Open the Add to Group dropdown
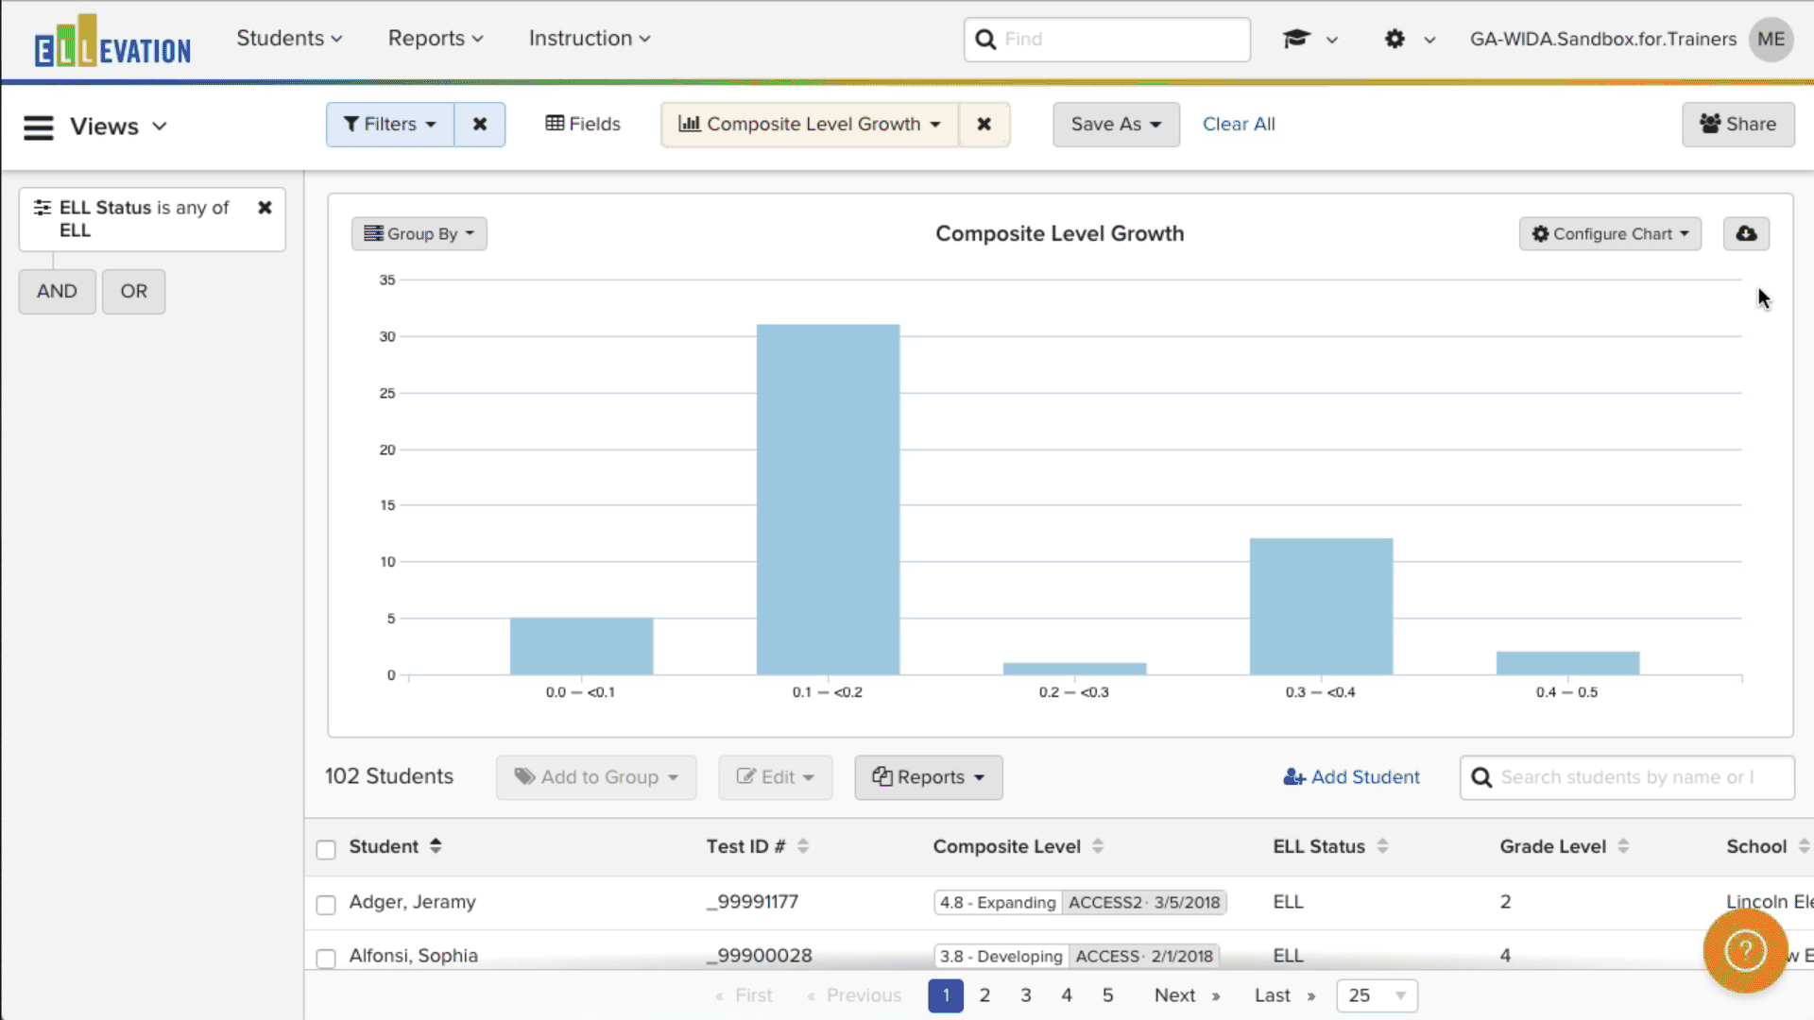The image size is (1814, 1020). (x=596, y=777)
